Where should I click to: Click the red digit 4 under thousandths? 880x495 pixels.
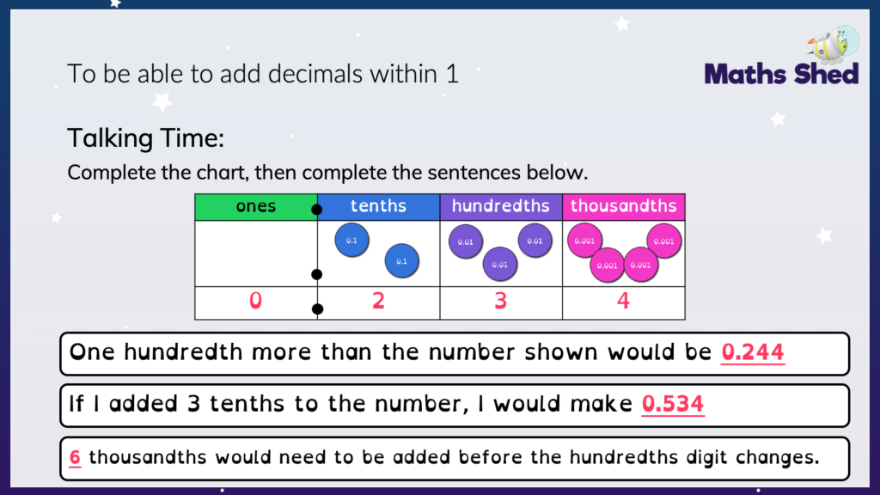click(x=624, y=302)
